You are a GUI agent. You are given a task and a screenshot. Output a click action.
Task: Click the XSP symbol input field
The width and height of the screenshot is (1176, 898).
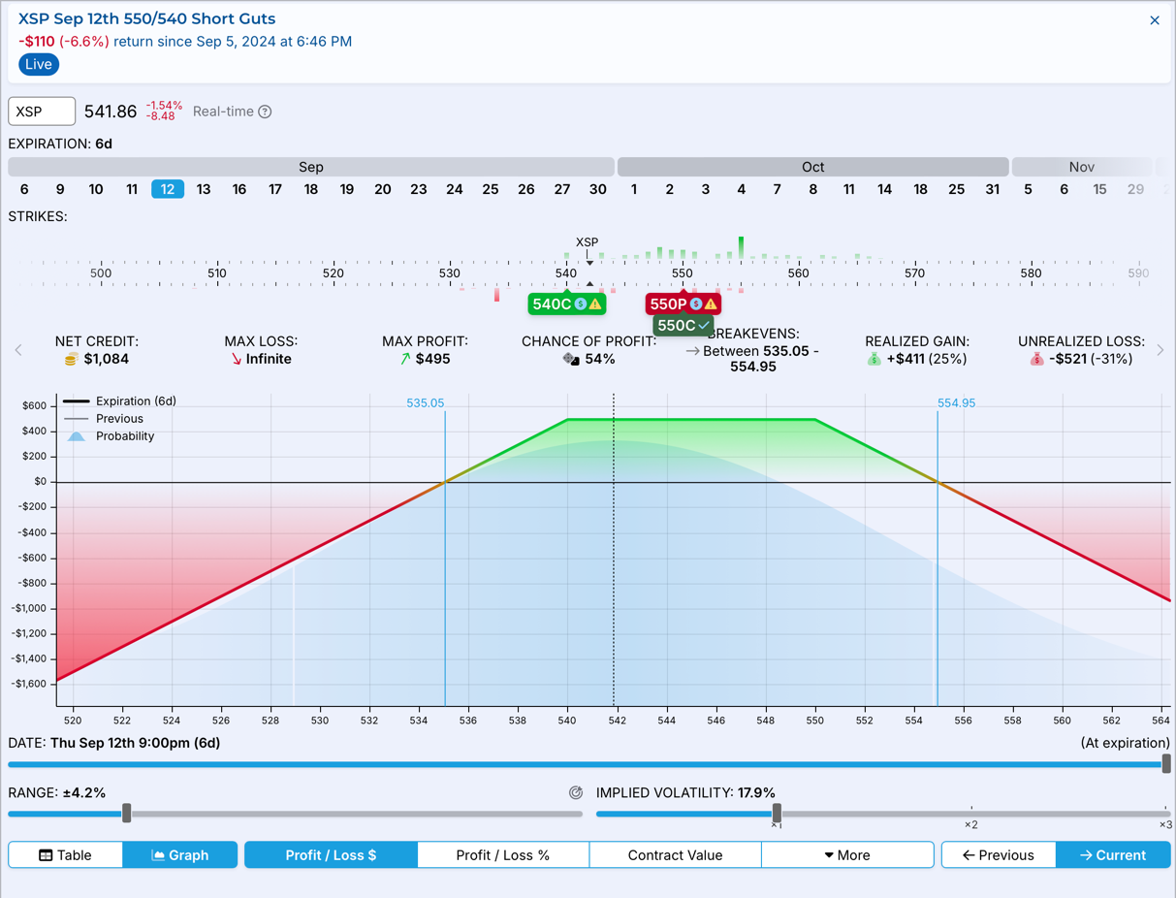click(42, 112)
